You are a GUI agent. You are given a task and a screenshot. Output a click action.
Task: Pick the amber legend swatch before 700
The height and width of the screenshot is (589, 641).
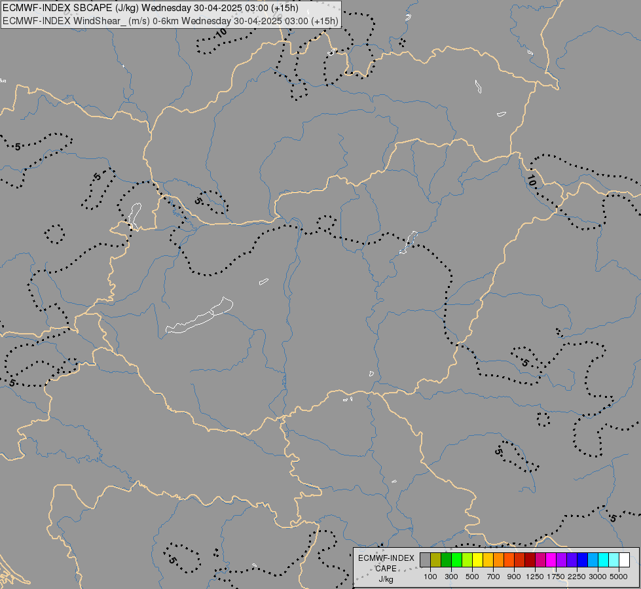(488, 560)
